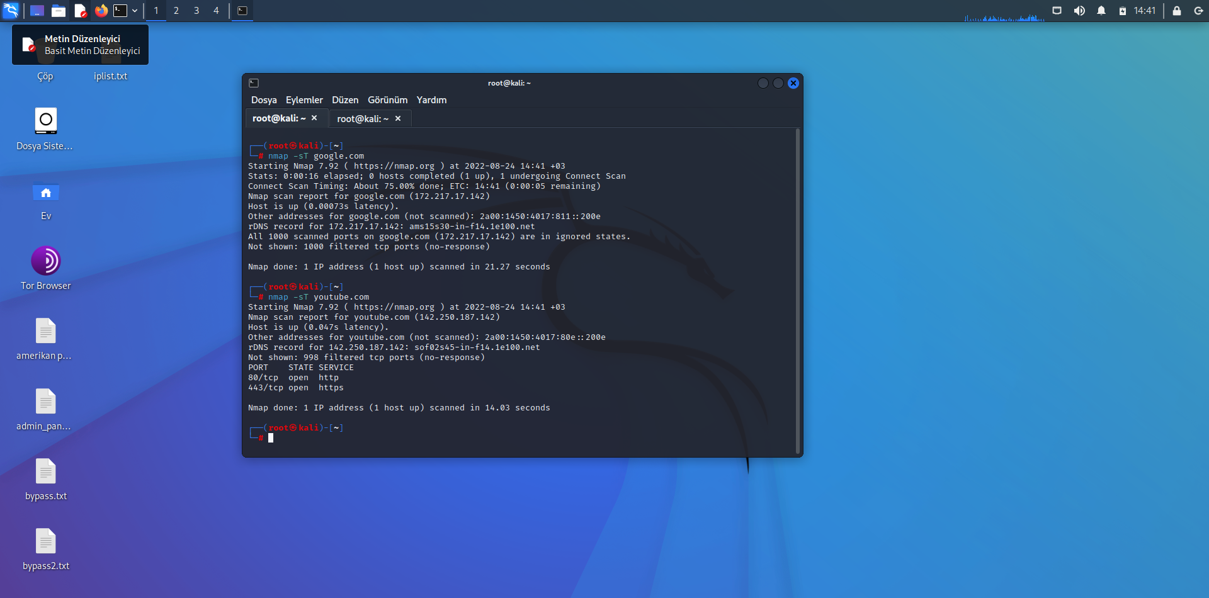Click 'PORT STATE SERVICE' header line
The width and height of the screenshot is (1209, 598).
[301, 368]
